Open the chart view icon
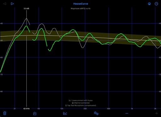This screenshot has width=161, height=117. pos(65,113)
